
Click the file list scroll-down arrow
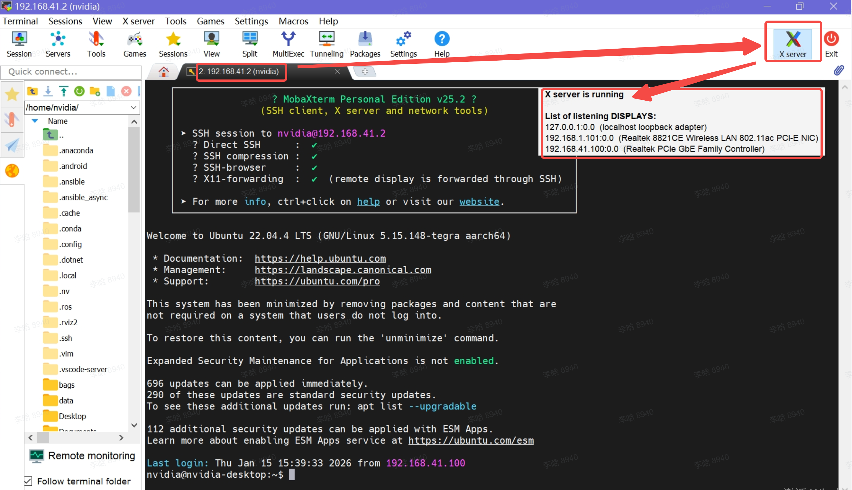134,425
